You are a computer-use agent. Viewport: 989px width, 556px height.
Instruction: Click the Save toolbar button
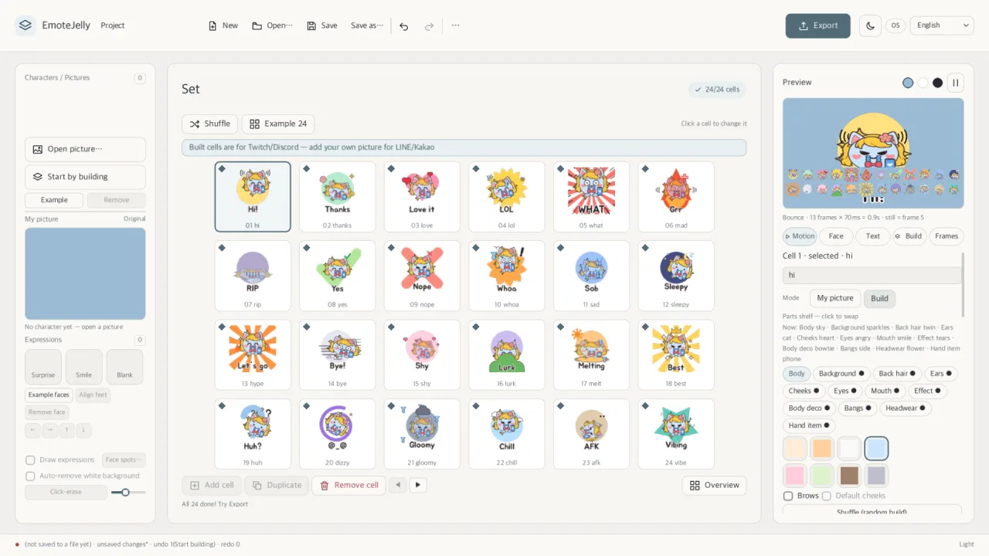click(322, 25)
